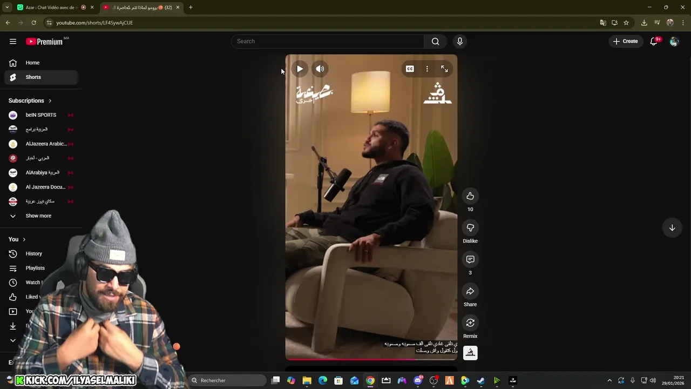Mute the Short's volume
This screenshot has height=389, width=691.
320,69
